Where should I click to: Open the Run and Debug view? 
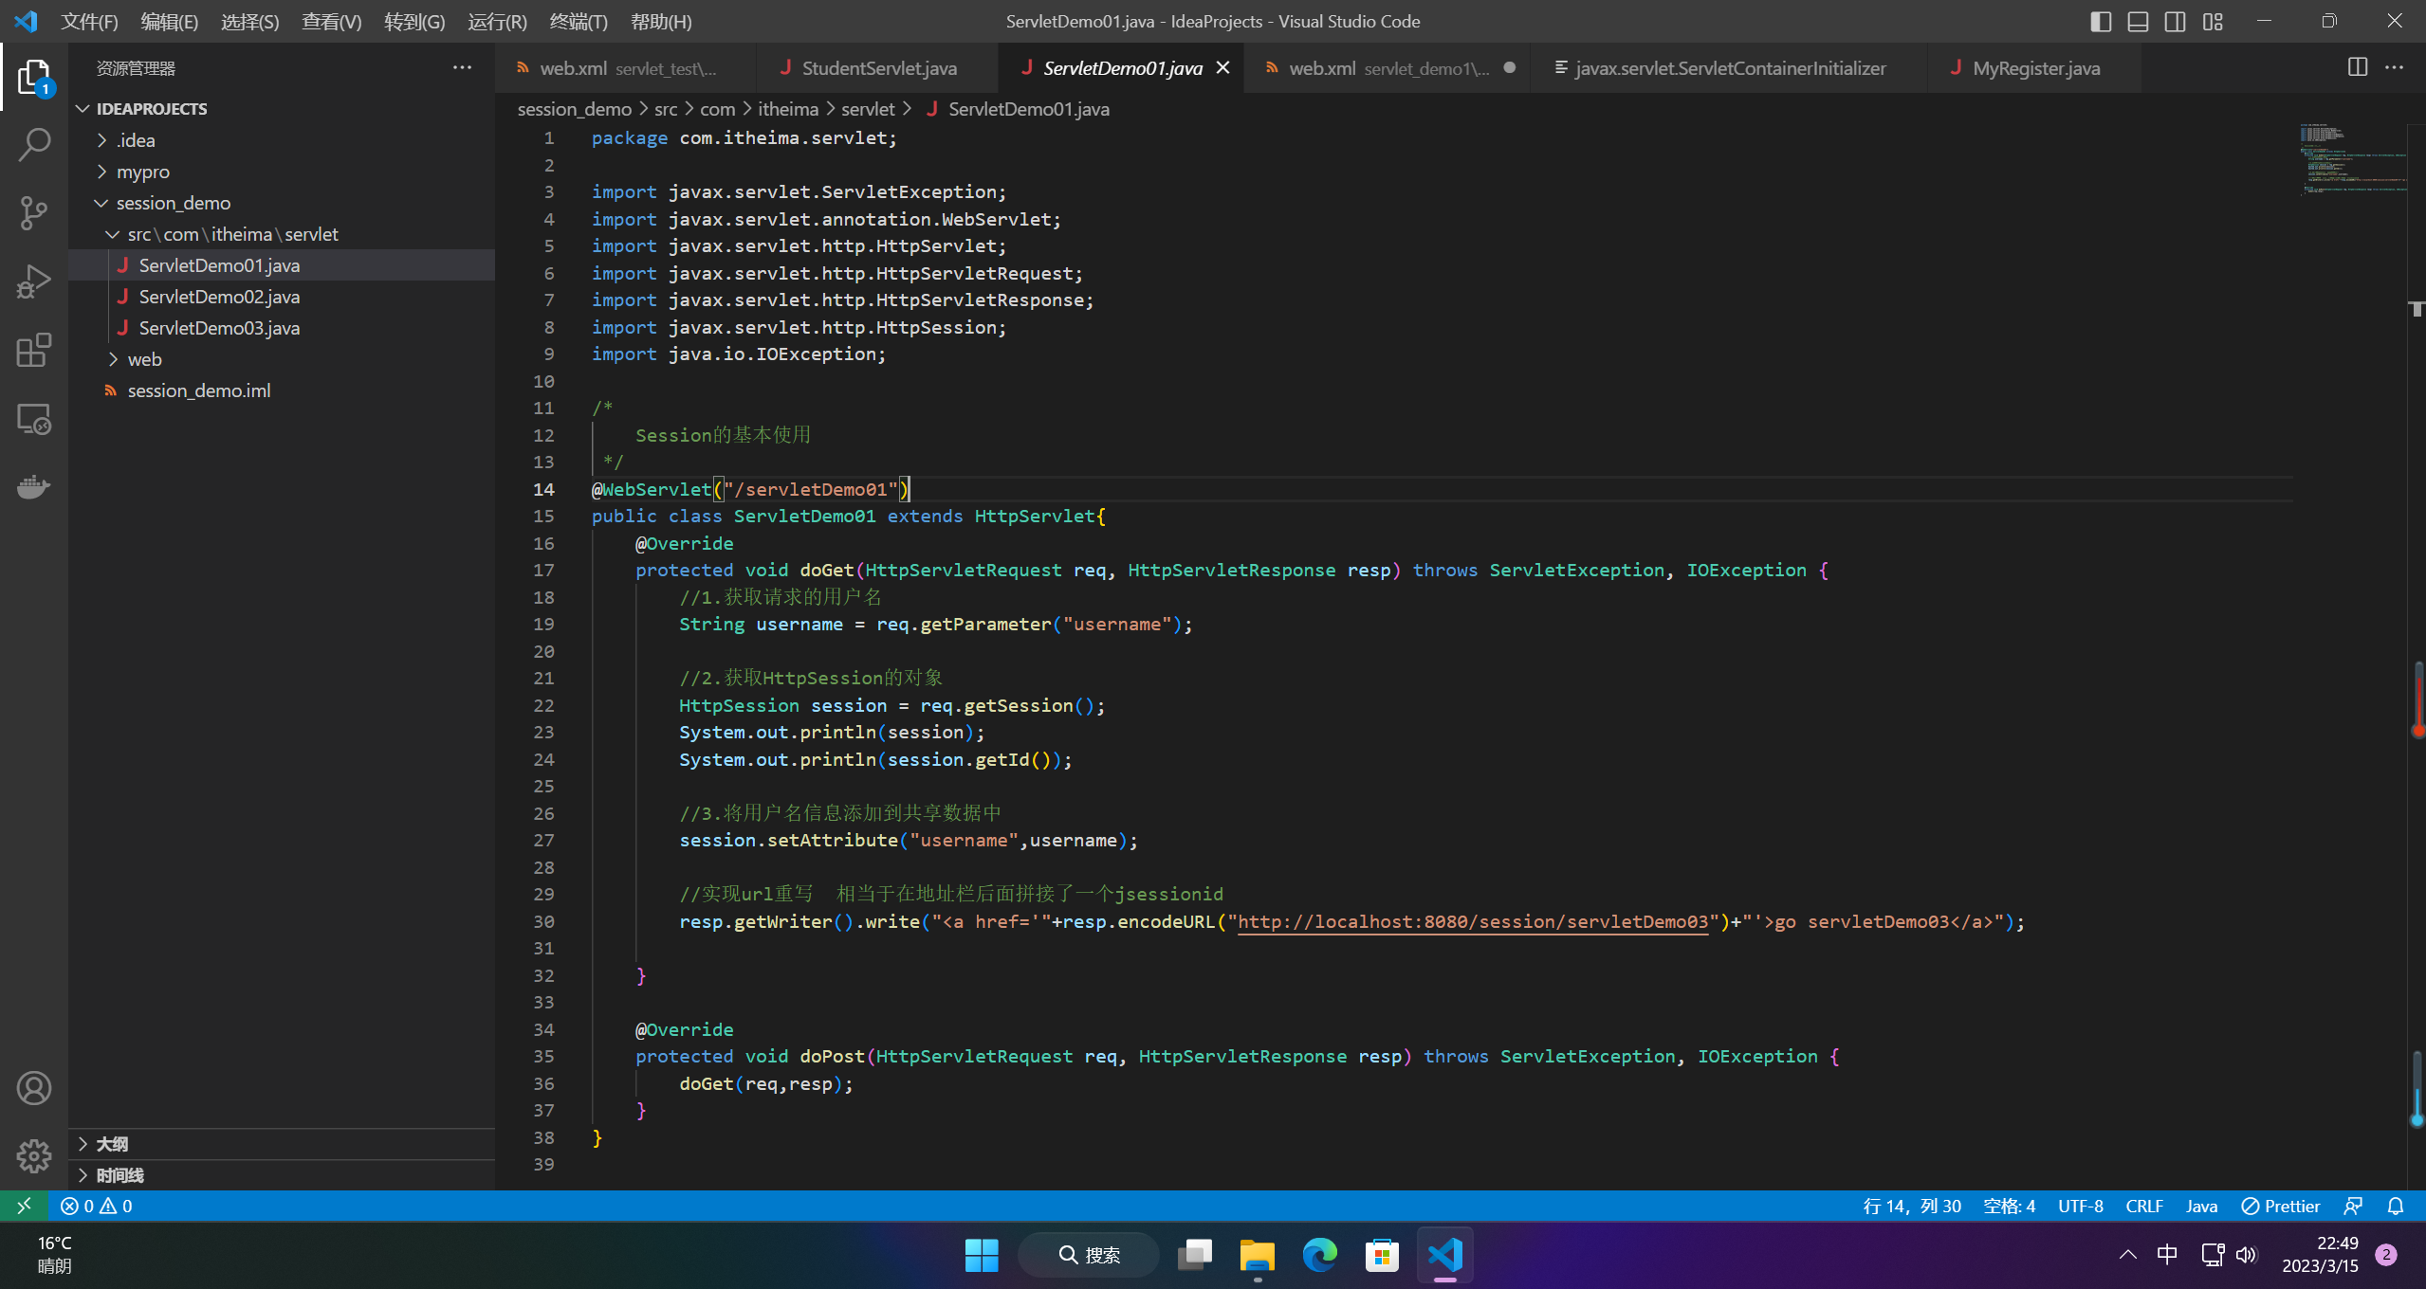(x=34, y=281)
